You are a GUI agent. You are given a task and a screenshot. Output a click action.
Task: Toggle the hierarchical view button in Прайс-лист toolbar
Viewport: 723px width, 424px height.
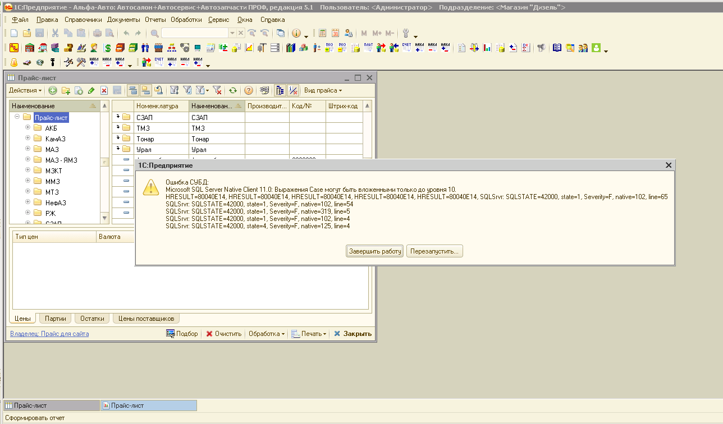click(x=132, y=90)
